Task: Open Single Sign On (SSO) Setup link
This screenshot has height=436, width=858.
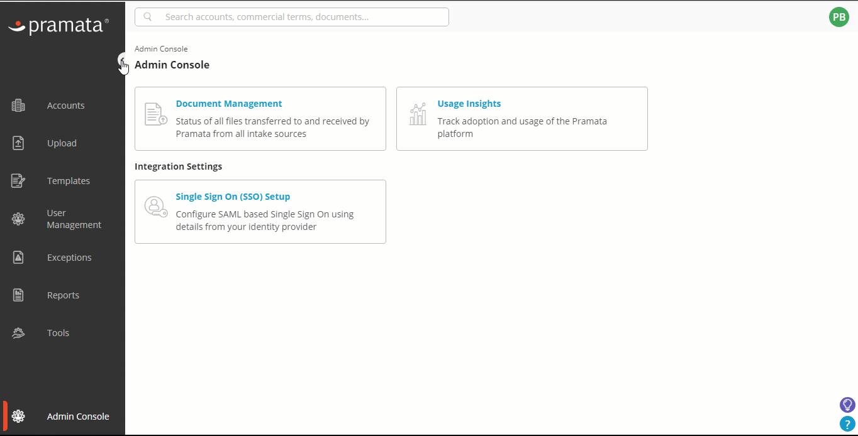Action: tap(233, 197)
